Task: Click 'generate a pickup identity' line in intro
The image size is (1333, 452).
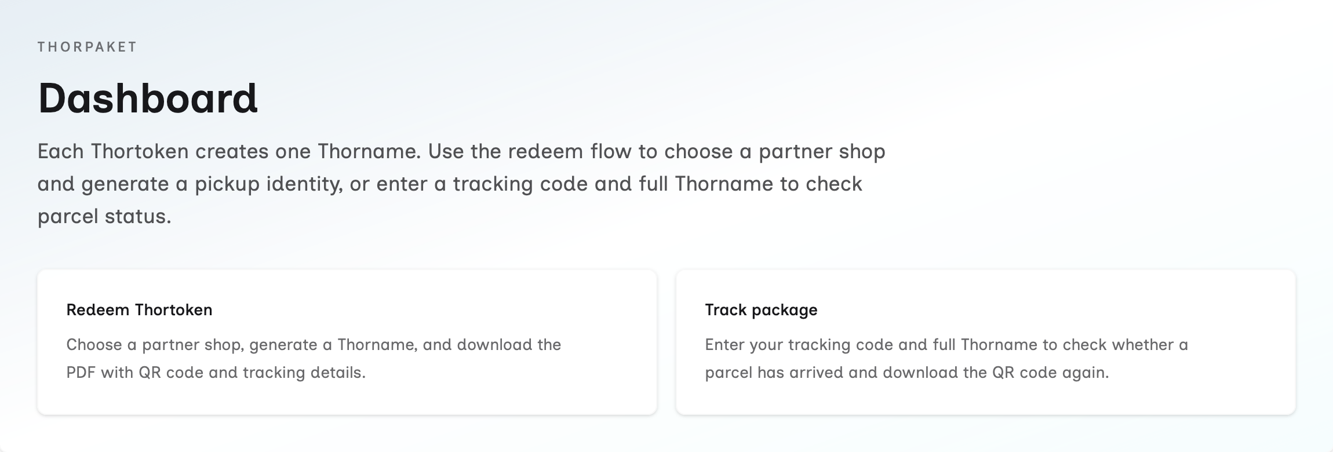Action: (x=209, y=184)
